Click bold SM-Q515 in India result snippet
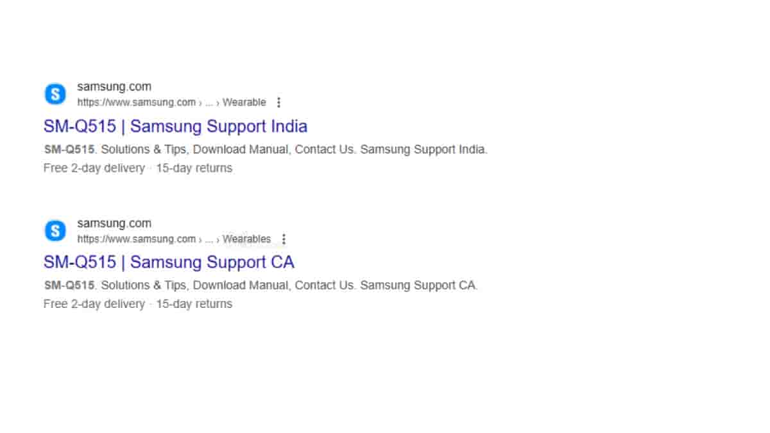Viewport: 770px width, 433px height. click(x=69, y=150)
